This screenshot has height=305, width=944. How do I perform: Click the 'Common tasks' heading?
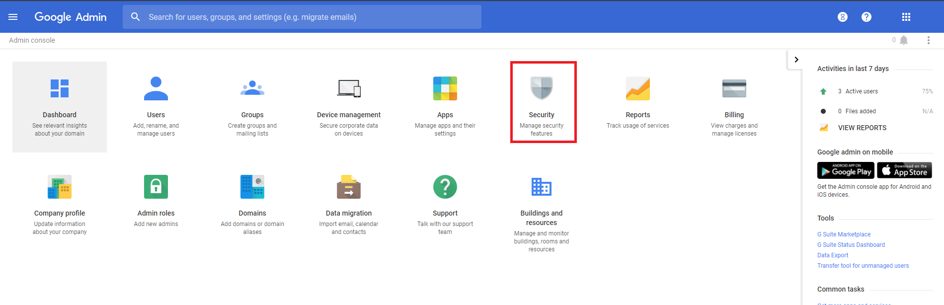[841, 289]
